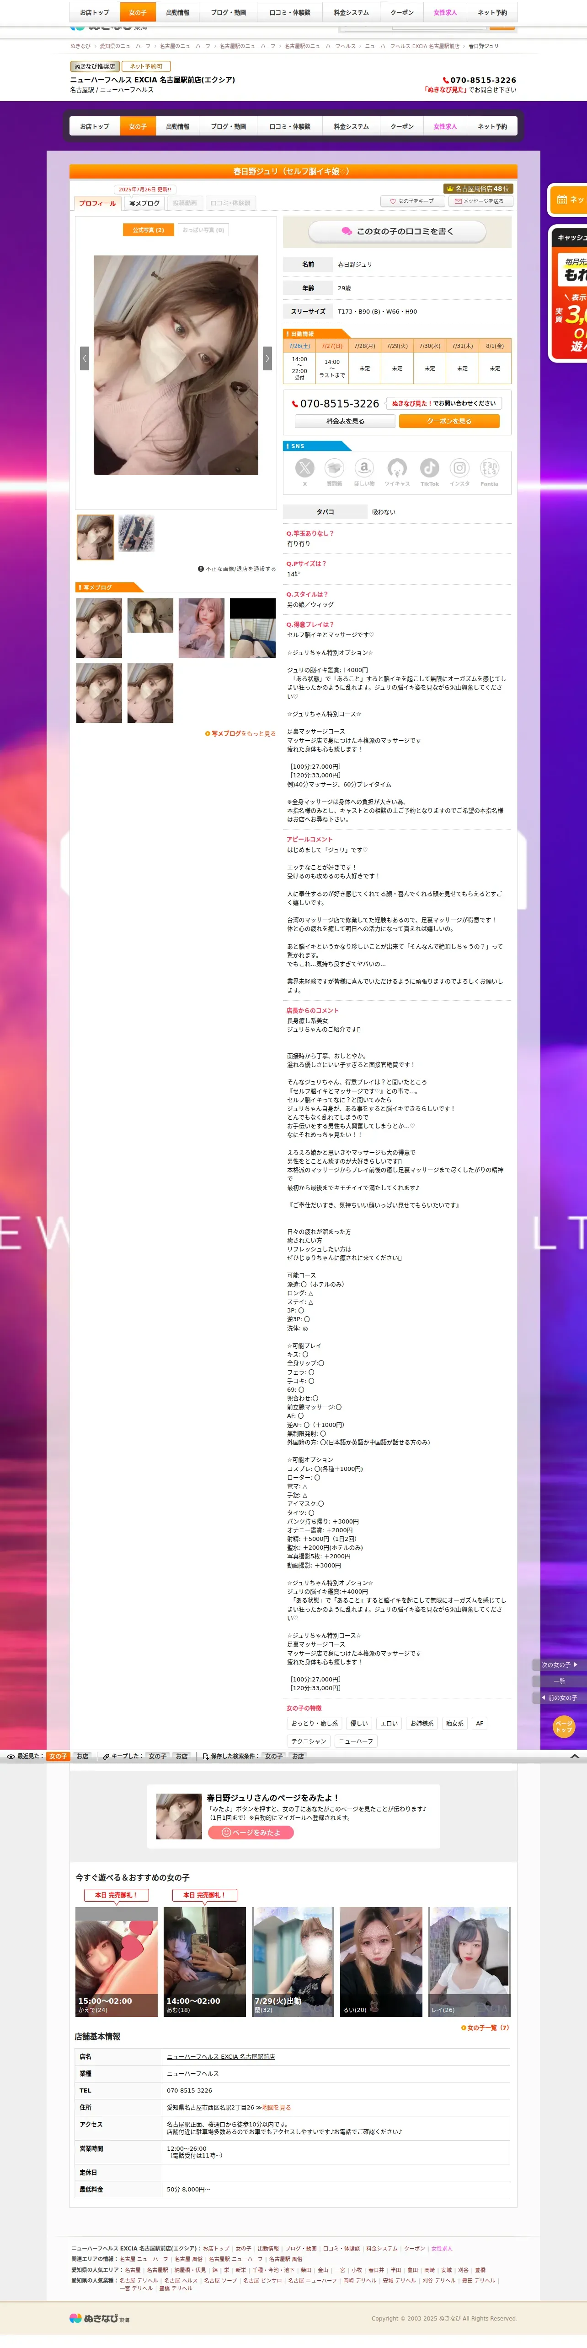This screenshot has width=587, height=2348.
Task: Click the crown 名古屋風俗店48位 ranking badge
Action: [478, 189]
